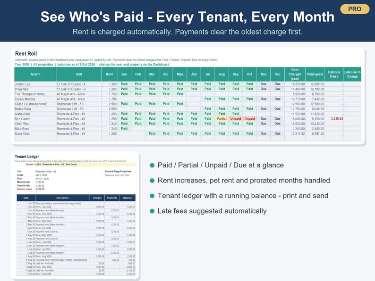Viewport: 375px width, 281px height.
Task: Click the ledger 'Payments' column header
Action: (112, 198)
